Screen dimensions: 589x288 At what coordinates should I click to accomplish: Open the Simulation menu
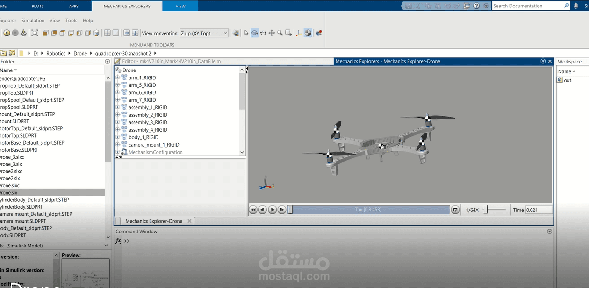coord(33,21)
